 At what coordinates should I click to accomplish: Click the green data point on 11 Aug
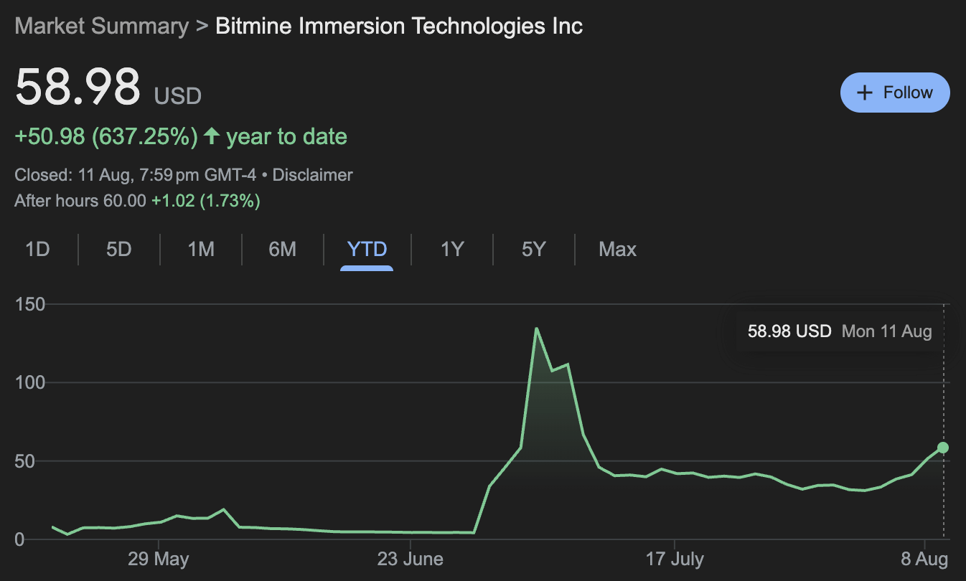pos(943,448)
